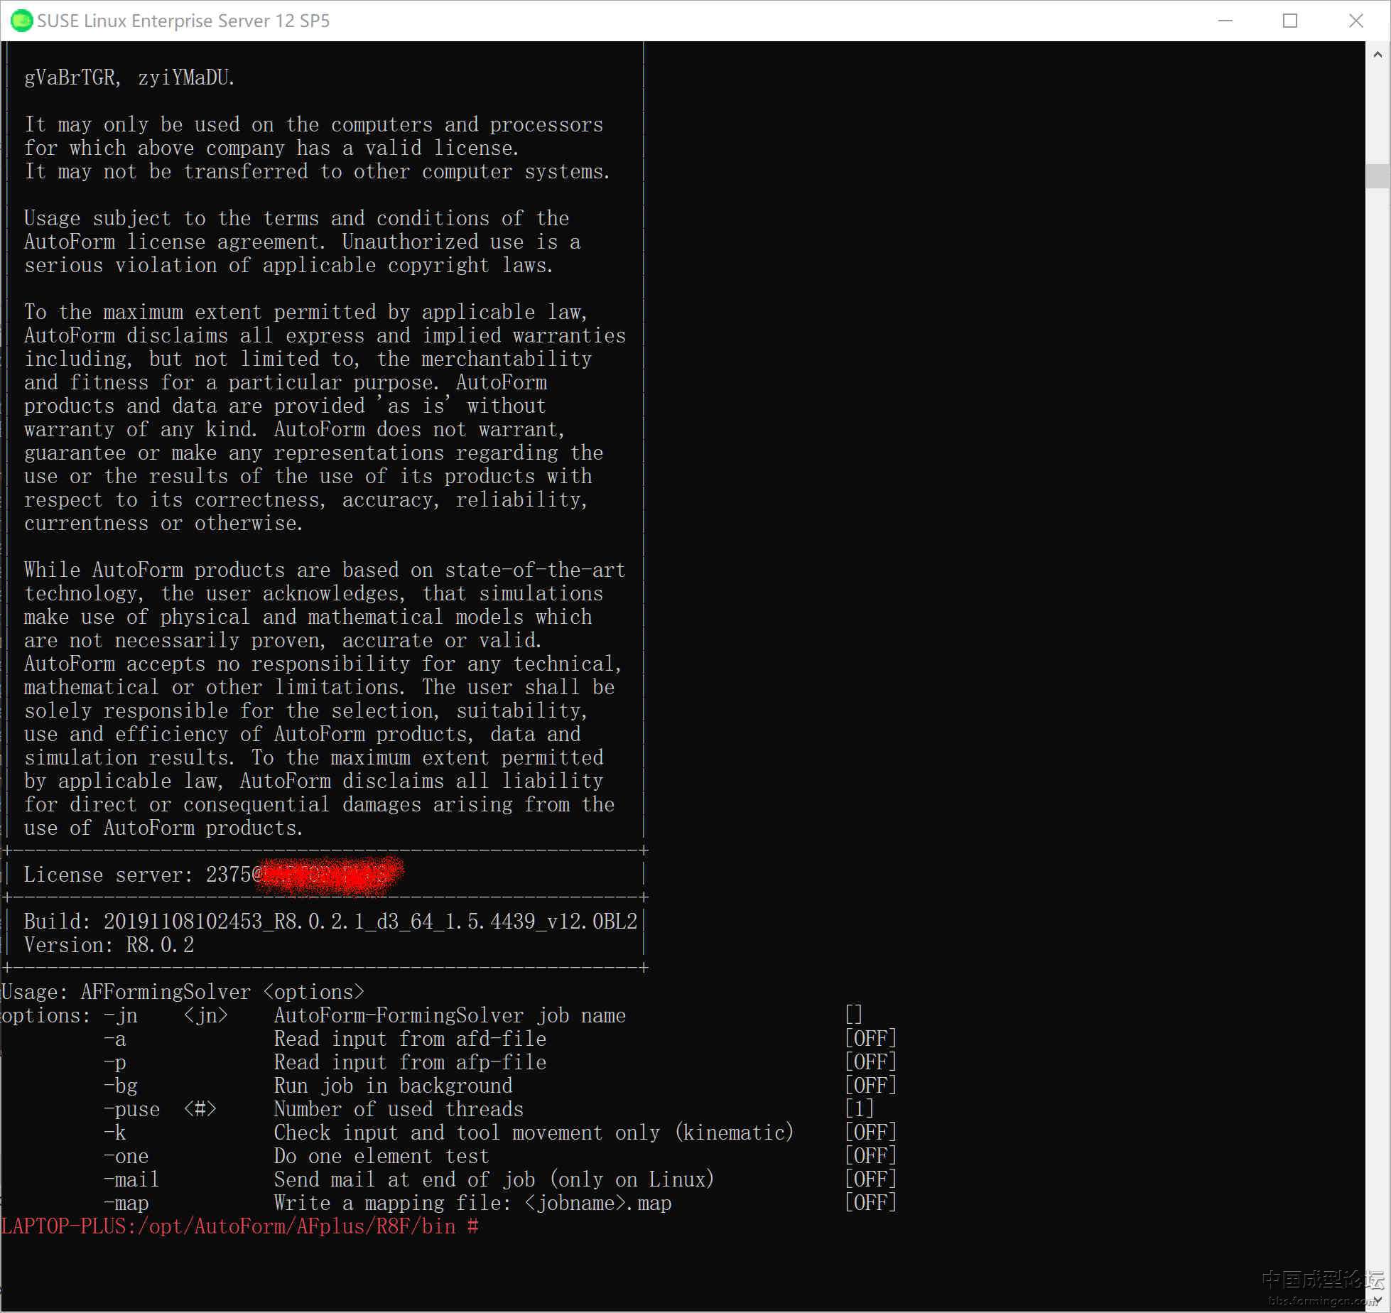The width and height of the screenshot is (1391, 1313).
Task: Click the green SUSE icon in title bar
Action: 21,21
